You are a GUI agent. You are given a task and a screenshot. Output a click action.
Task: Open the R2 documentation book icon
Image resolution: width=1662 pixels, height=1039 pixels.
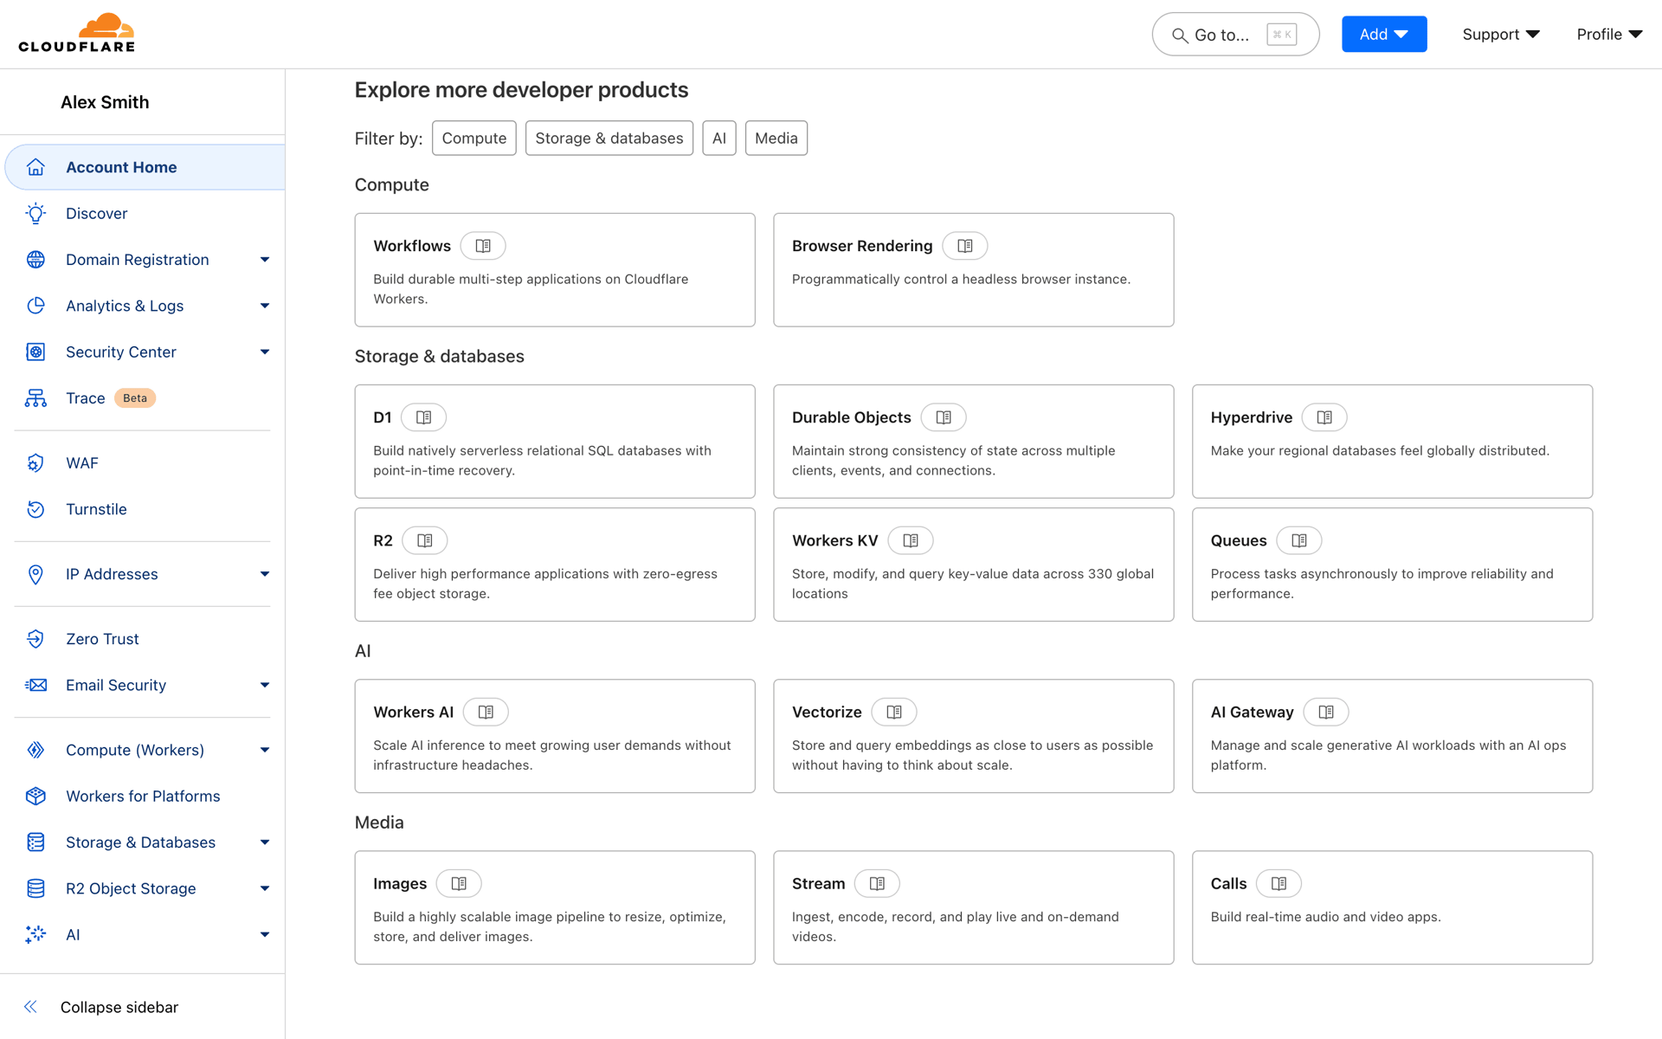pyautogui.click(x=424, y=540)
